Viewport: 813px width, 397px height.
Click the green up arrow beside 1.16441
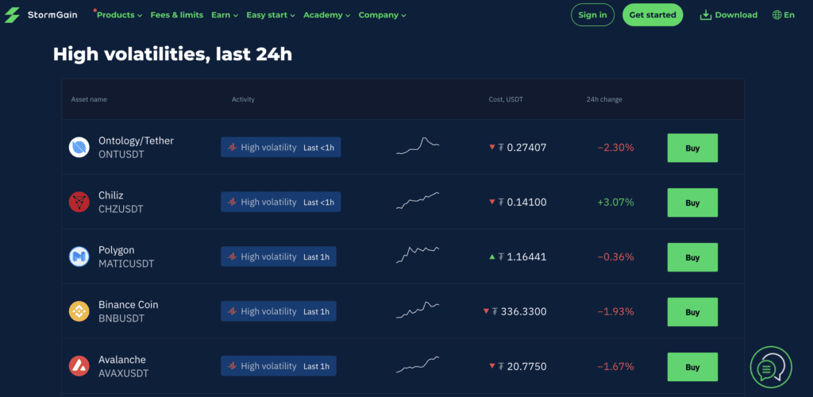[x=492, y=256]
